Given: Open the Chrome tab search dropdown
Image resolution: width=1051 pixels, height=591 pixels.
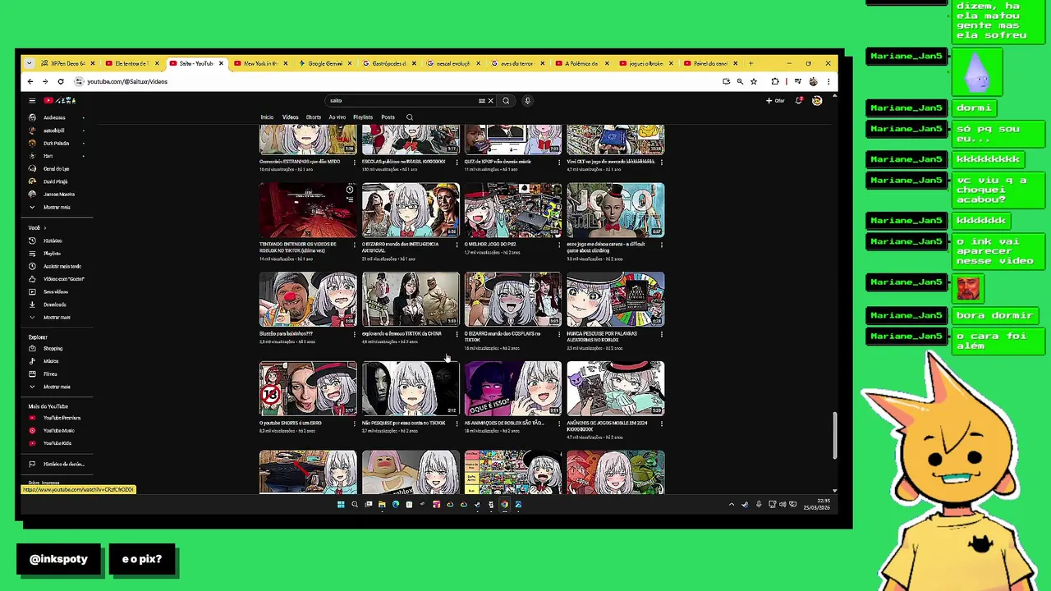Looking at the screenshot, I should 29,63.
